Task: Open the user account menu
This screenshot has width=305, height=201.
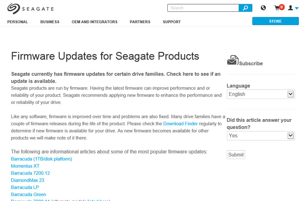Action: pyautogui.click(x=291, y=8)
